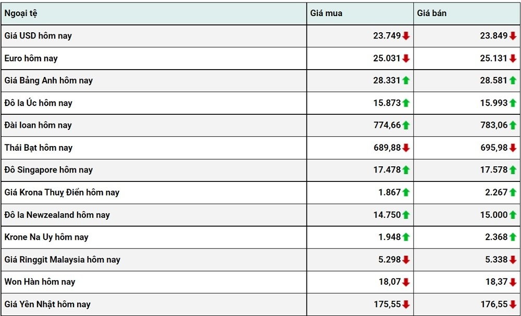The width and height of the screenshot is (521, 316).
Task: Click the green up arrow beside Đài loan buy price
Action: (406, 125)
